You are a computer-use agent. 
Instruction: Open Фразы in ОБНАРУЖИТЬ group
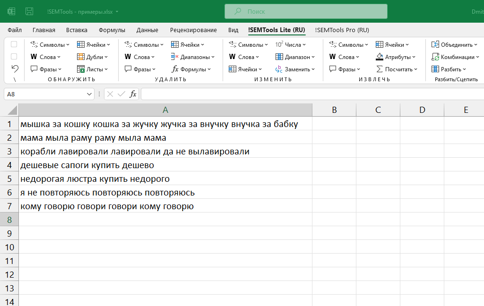click(x=46, y=69)
